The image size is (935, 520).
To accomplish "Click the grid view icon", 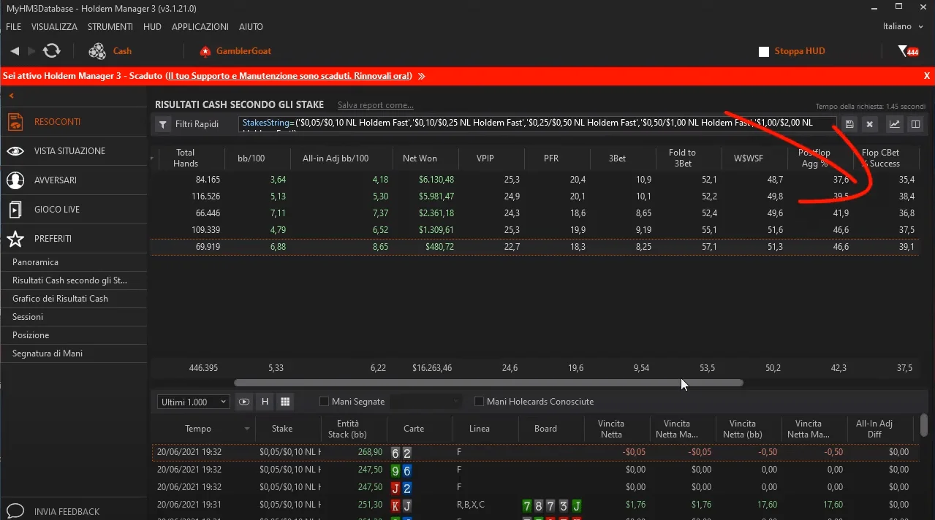I will tap(285, 402).
